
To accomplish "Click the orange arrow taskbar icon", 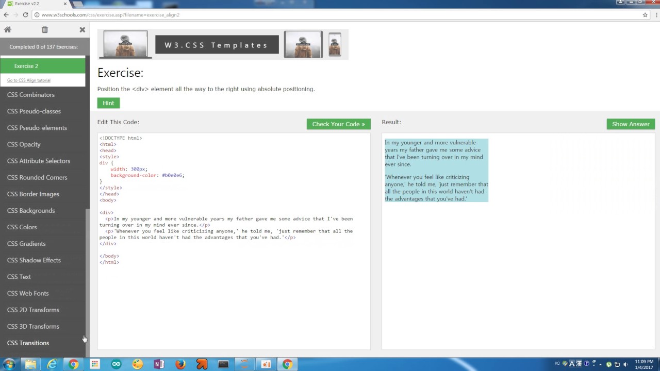I will click(202, 364).
